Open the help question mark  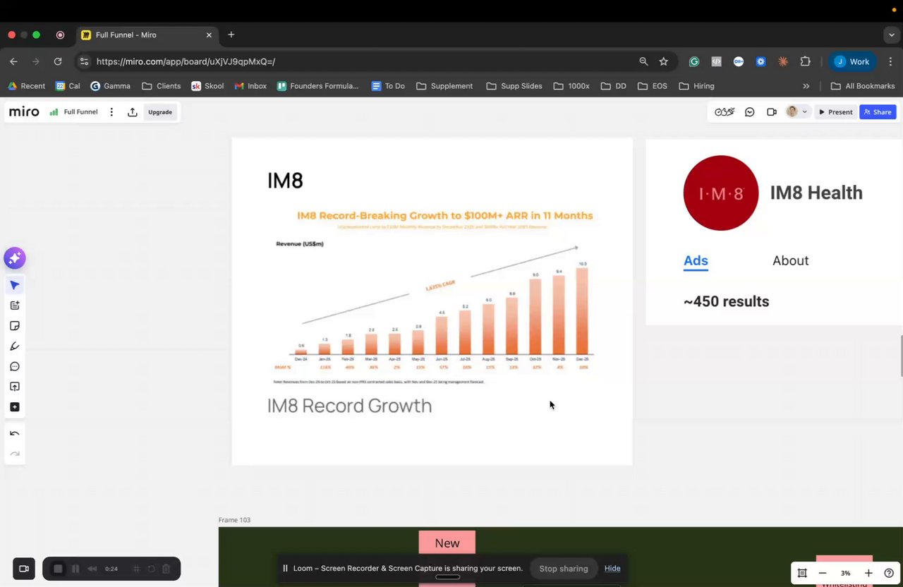pyautogui.click(x=889, y=573)
